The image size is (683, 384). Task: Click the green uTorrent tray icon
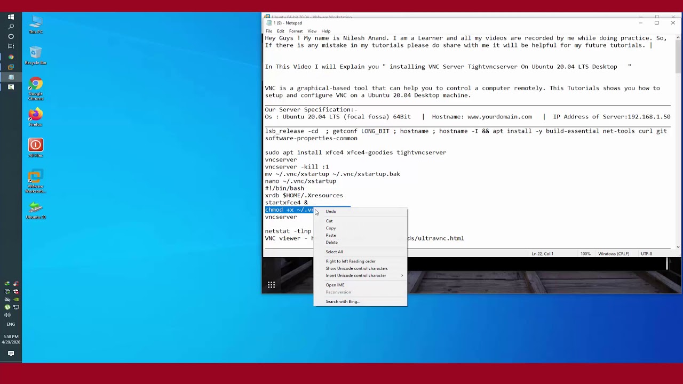click(x=7, y=307)
